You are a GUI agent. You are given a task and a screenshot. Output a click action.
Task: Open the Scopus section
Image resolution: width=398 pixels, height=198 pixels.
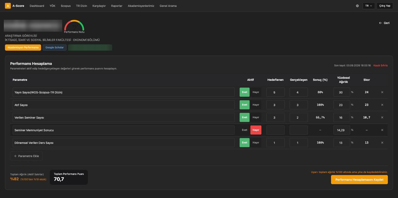66,6
